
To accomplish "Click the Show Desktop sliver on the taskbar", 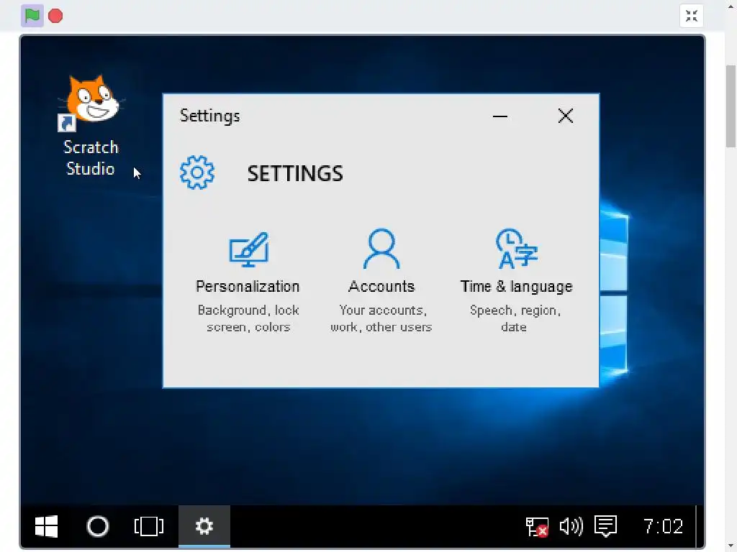I will [699, 526].
